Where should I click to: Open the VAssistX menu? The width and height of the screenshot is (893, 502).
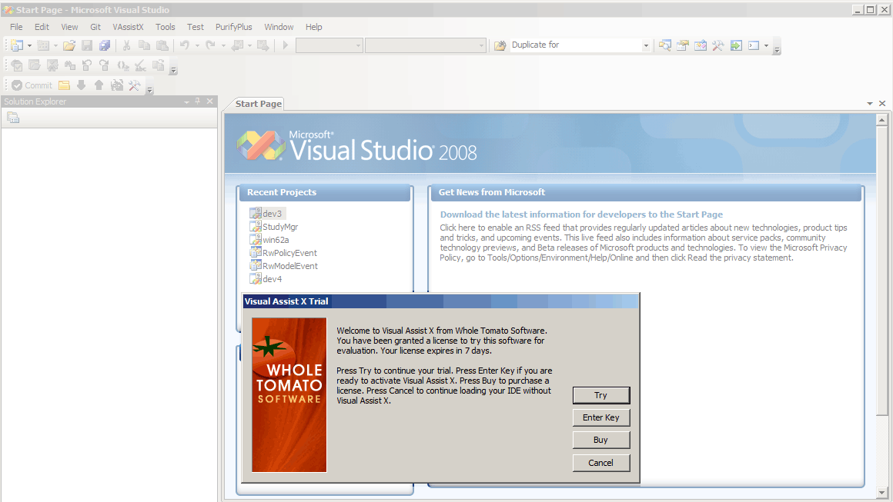click(x=128, y=27)
